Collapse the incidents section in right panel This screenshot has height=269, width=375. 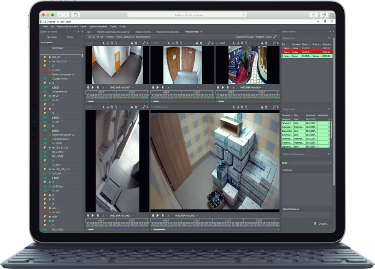(329, 38)
